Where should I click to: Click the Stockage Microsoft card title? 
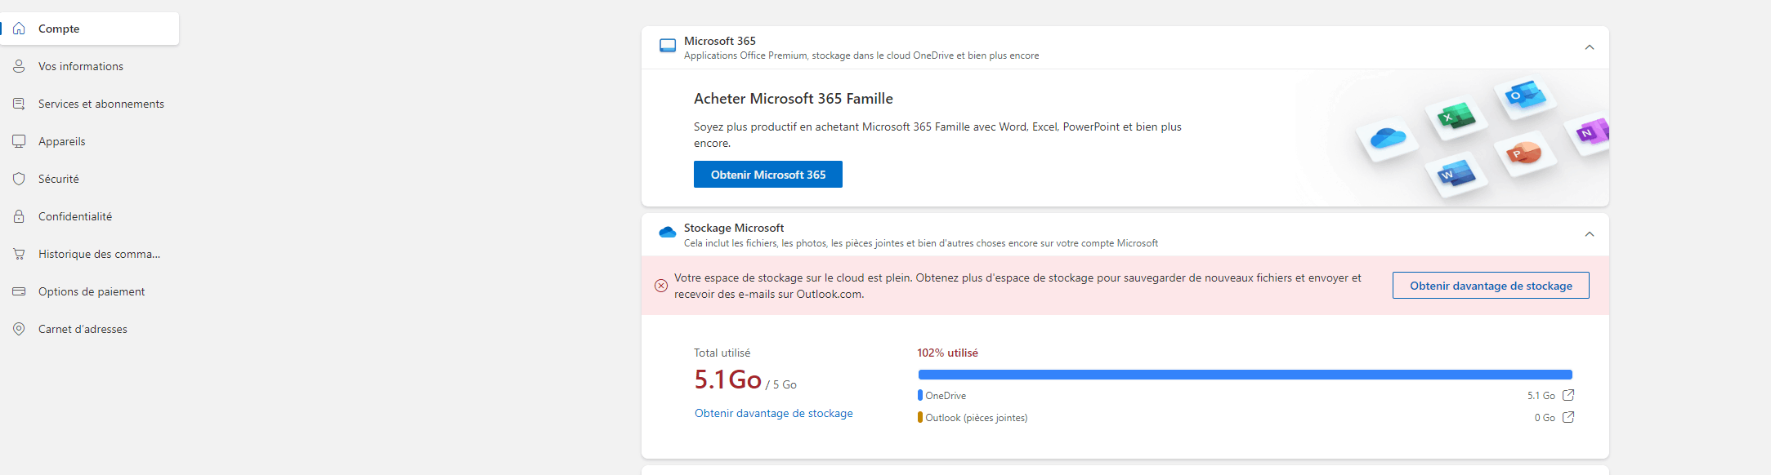734,228
